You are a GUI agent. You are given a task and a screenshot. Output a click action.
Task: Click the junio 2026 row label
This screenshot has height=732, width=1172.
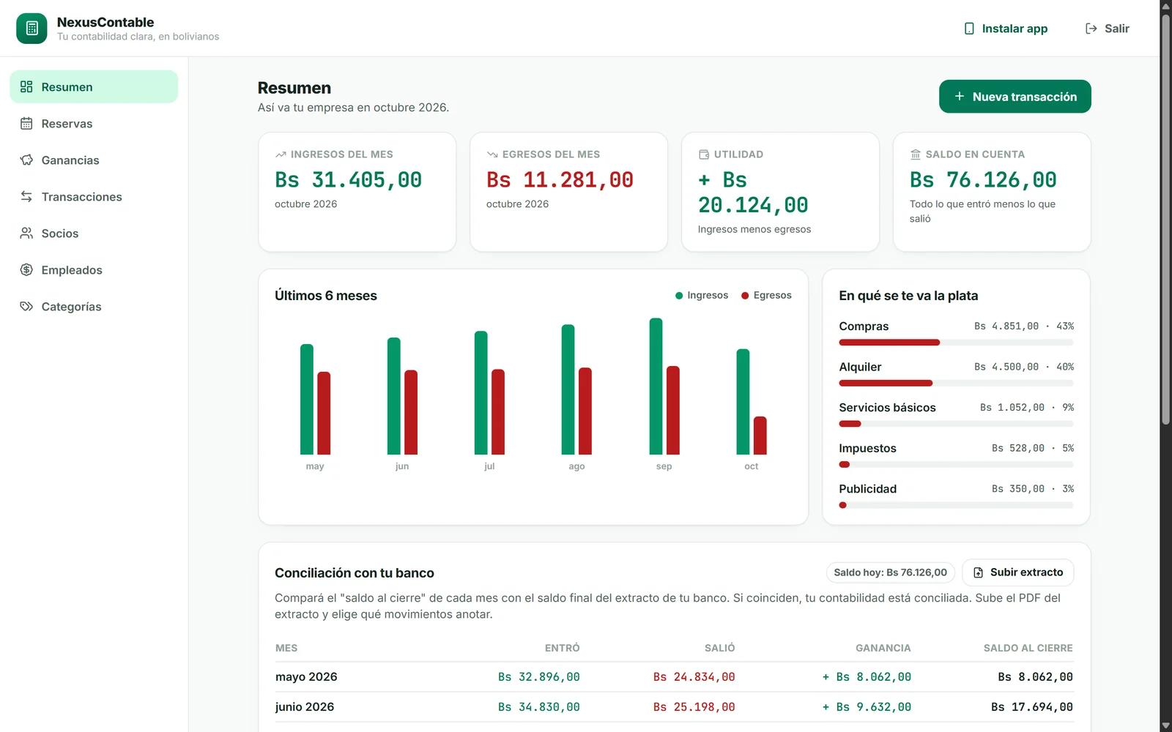click(305, 707)
